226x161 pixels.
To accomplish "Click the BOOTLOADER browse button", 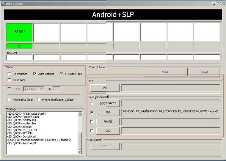I will click(x=108, y=103).
